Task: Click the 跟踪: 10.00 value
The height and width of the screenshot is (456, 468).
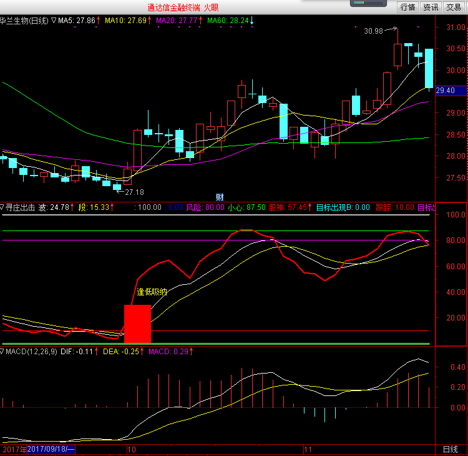Action: tap(395, 207)
